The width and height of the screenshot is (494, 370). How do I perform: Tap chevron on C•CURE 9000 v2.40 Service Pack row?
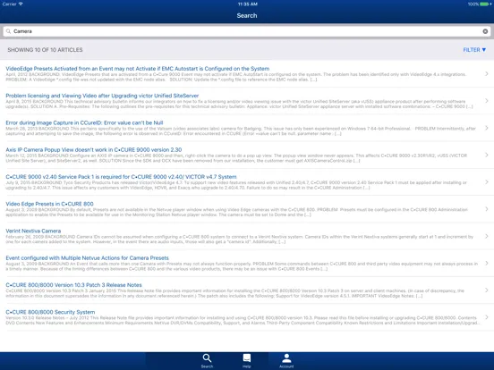pos(487,181)
